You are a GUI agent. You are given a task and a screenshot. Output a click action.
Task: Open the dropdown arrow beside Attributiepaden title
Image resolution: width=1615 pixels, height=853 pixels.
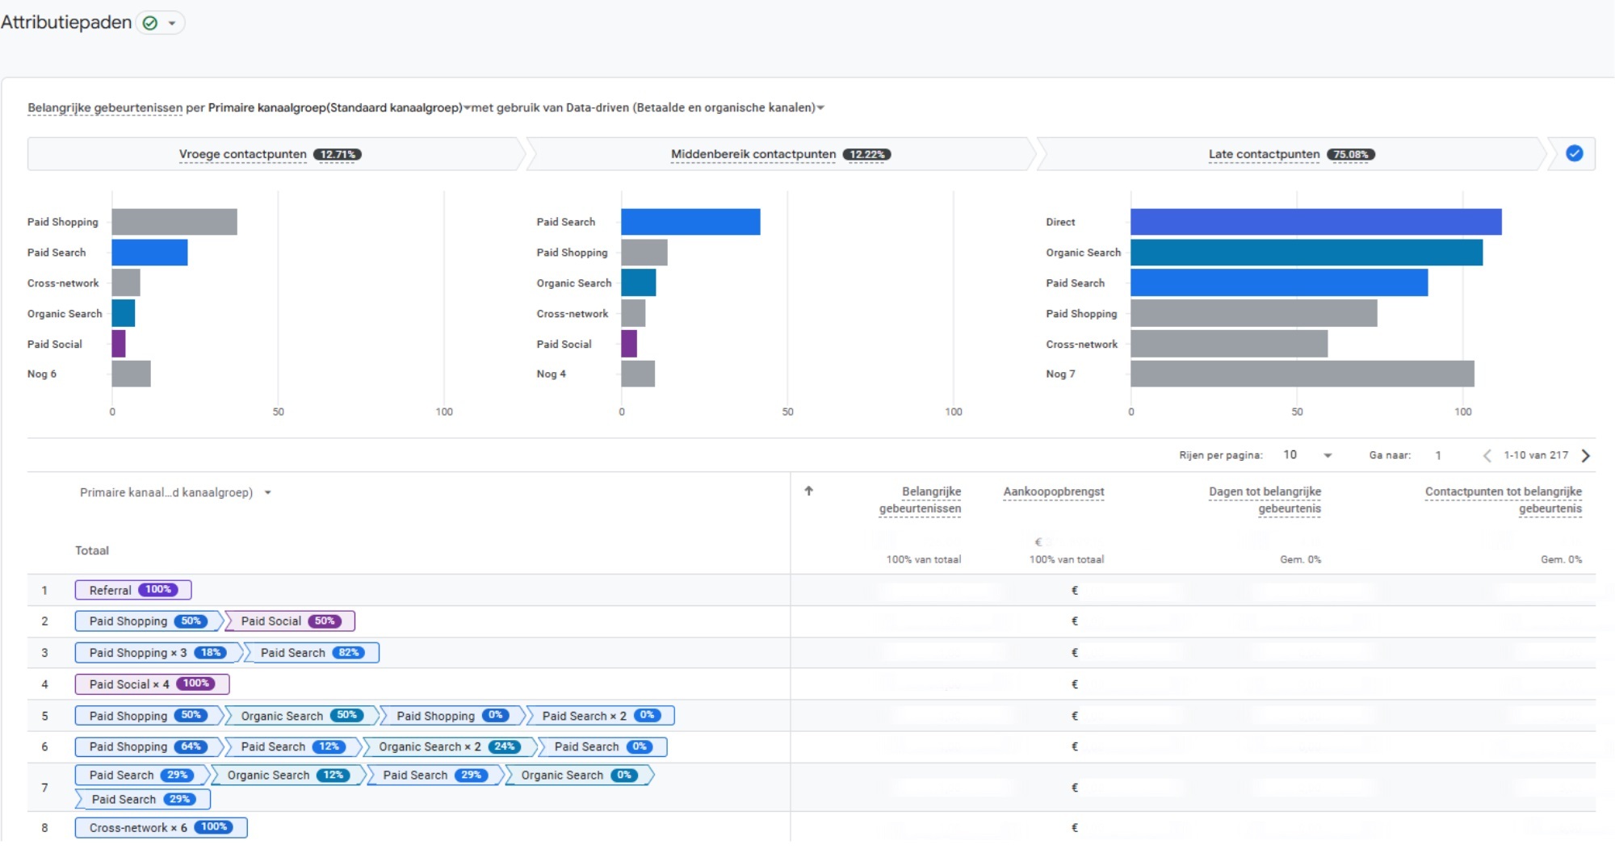172,23
